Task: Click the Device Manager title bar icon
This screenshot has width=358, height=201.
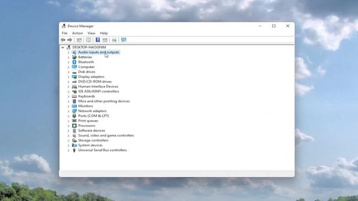Action: (64, 26)
